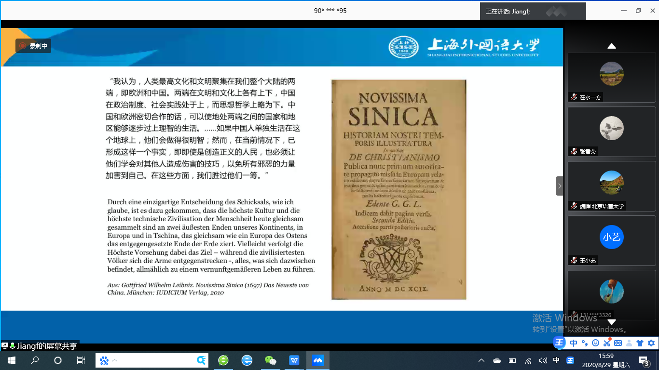
Task: Open the notification action center
Action: (x=644, y=360)
